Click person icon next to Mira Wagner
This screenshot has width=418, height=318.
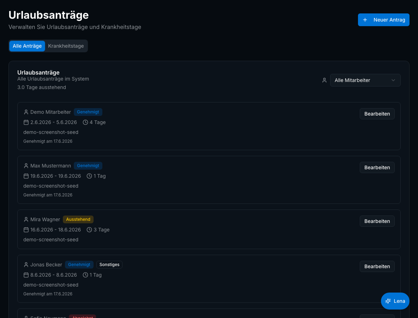[x=26, y=219]
